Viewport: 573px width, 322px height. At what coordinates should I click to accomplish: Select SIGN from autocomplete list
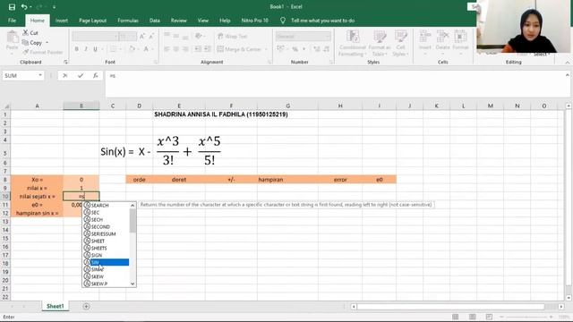pyautogui.click(x=106, y=255)
